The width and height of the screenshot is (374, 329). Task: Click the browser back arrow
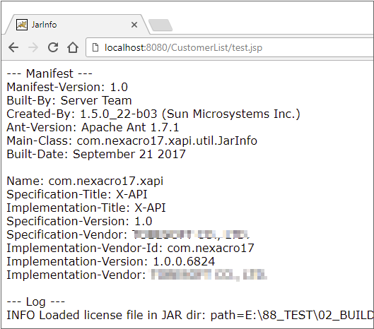click(x=13, y=47)
